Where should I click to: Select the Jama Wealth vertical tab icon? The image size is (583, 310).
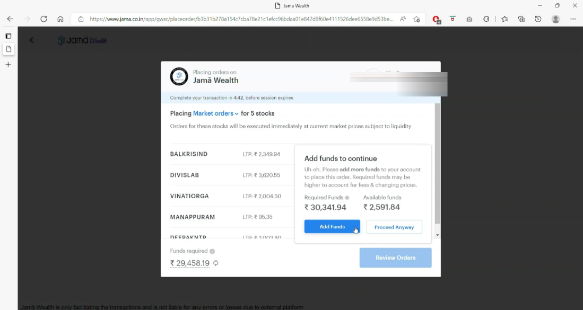[8, 49]
